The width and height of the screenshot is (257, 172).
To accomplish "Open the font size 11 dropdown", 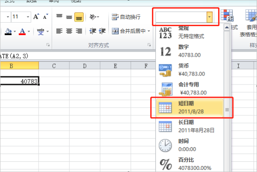I will 28,17.
